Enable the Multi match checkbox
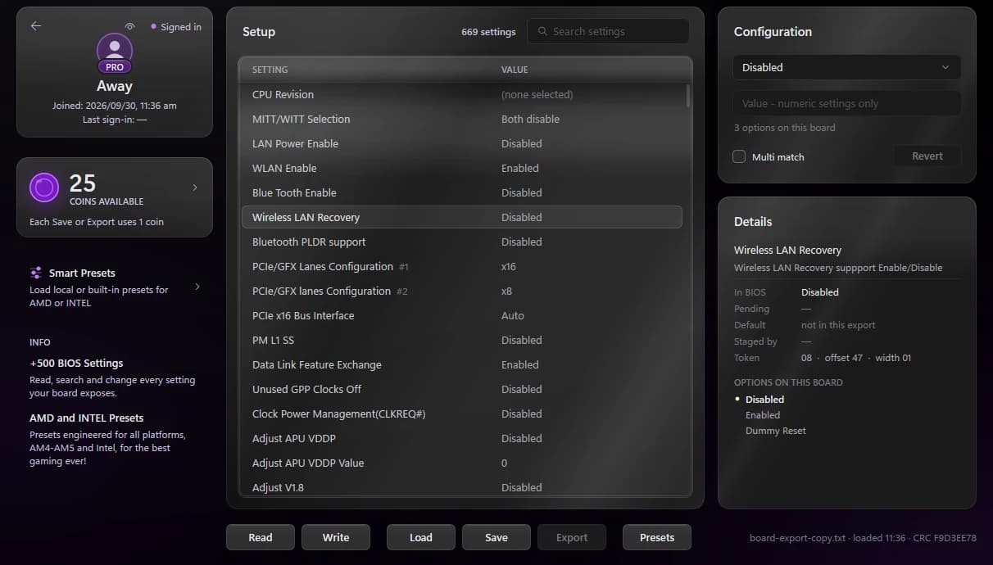This screenshot has height=565, width=993. [739, 156]
